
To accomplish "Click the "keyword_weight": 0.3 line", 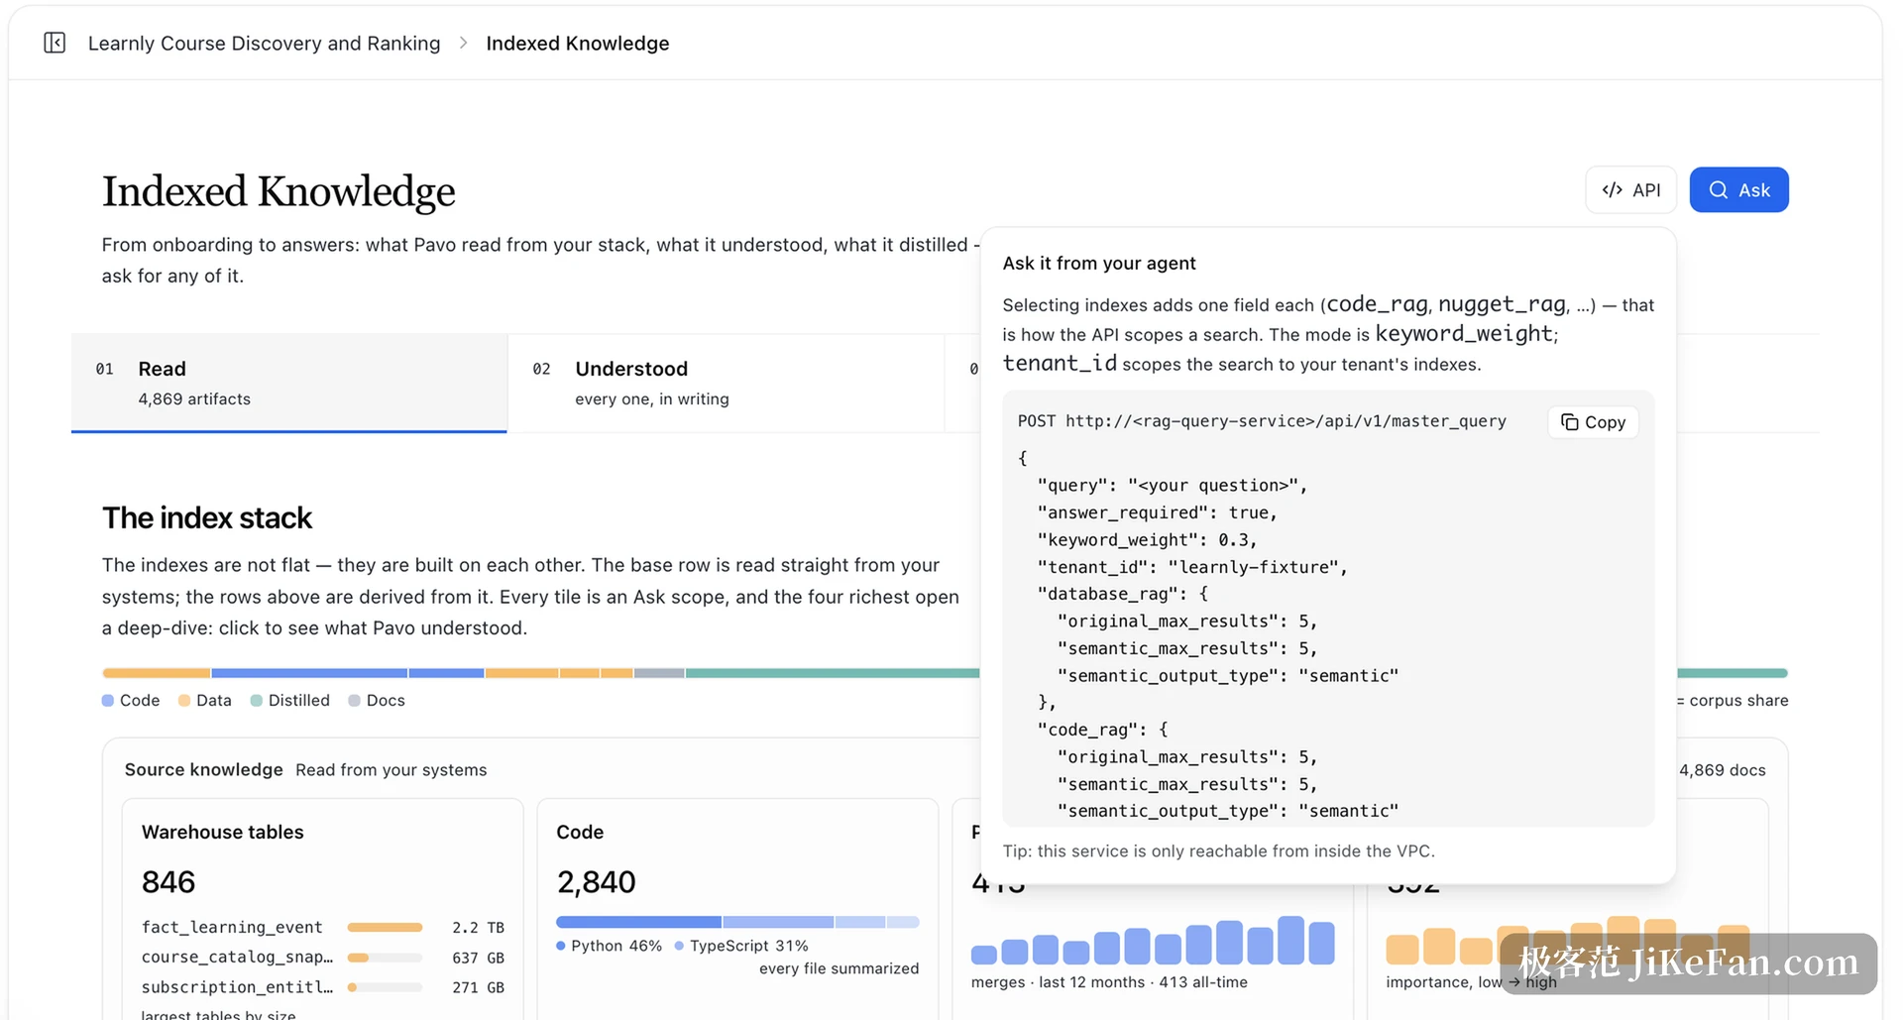I will pos(1147,540).
